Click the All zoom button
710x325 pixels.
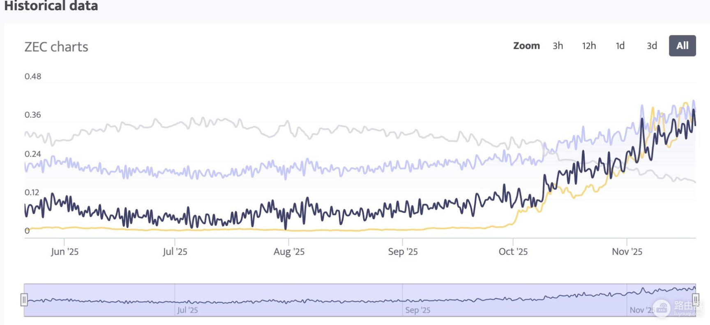pos(682,46)
